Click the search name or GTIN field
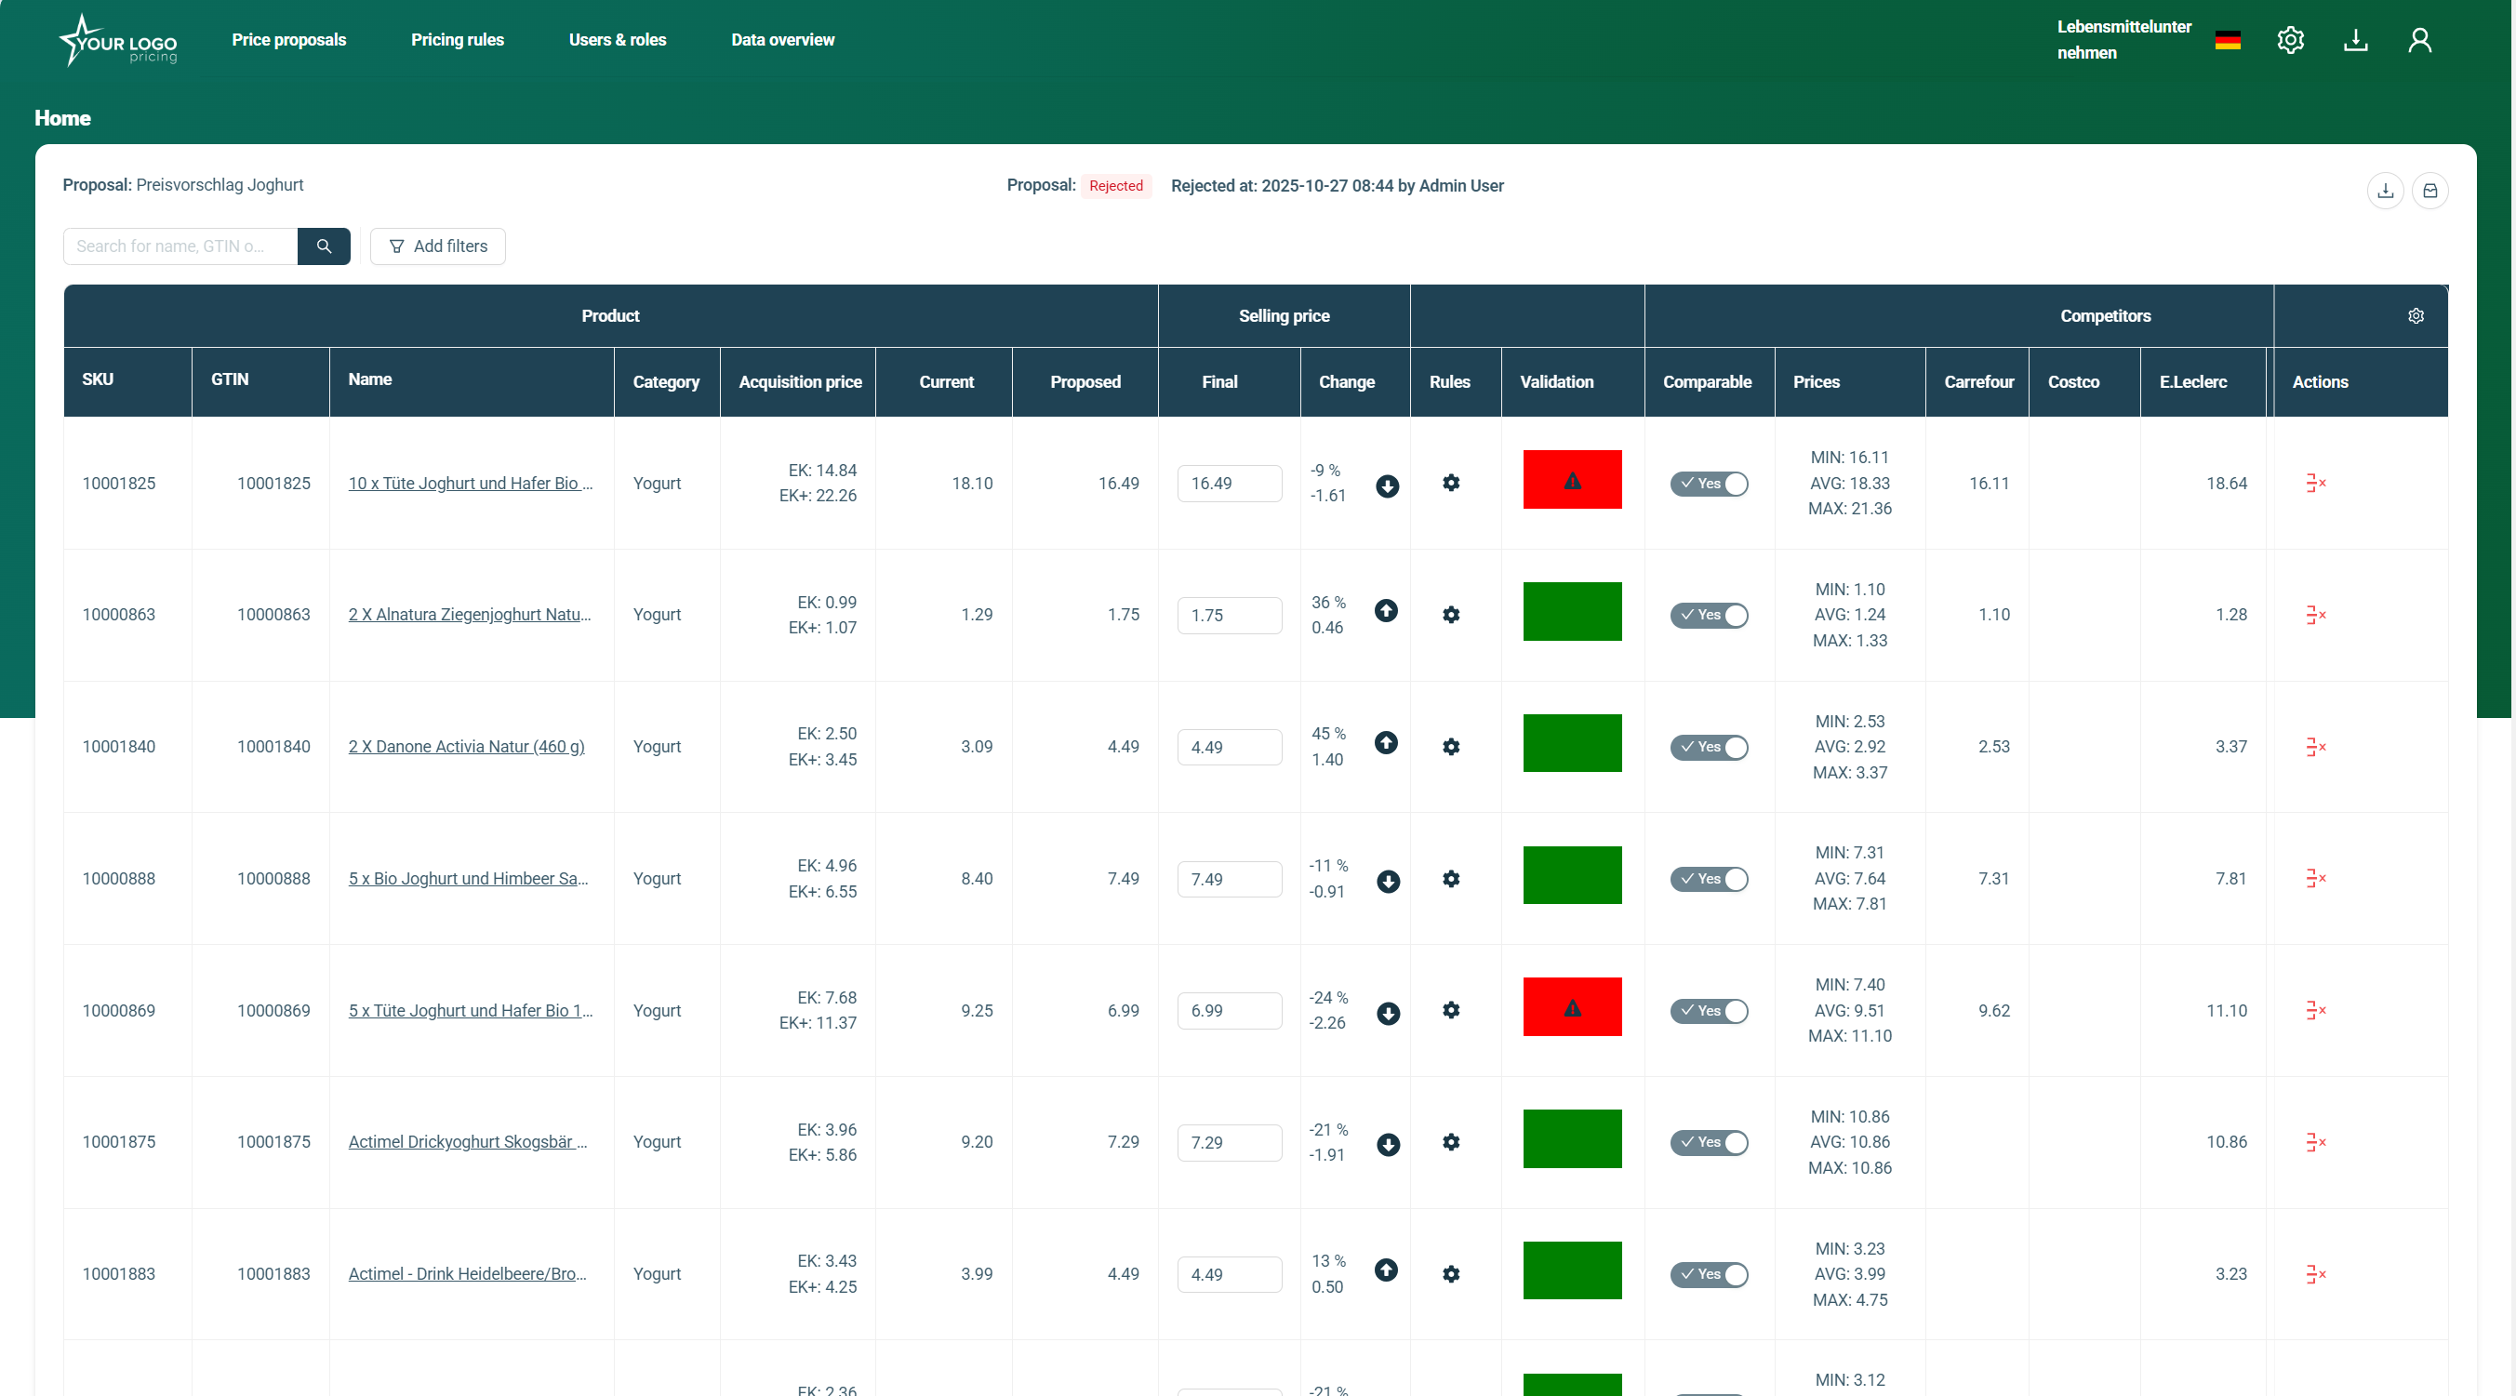Screen dimensions: 2516x1396 180,246
